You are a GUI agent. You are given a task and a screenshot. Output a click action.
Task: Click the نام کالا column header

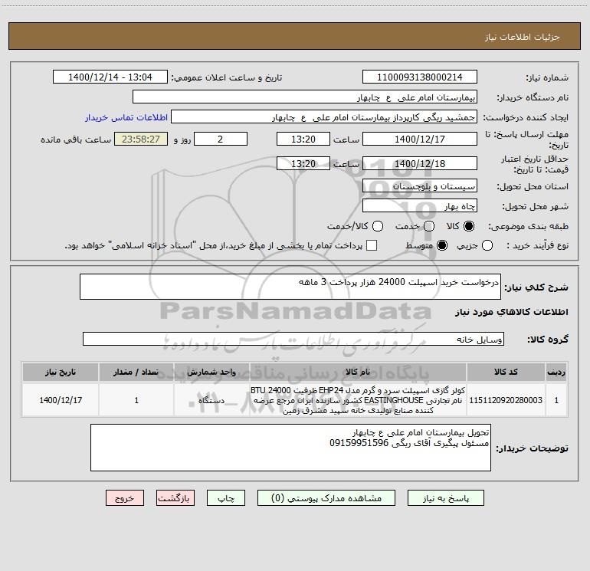tap(358, 372)
